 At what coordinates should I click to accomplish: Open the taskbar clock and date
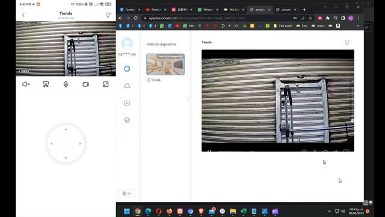pos(356,212)
